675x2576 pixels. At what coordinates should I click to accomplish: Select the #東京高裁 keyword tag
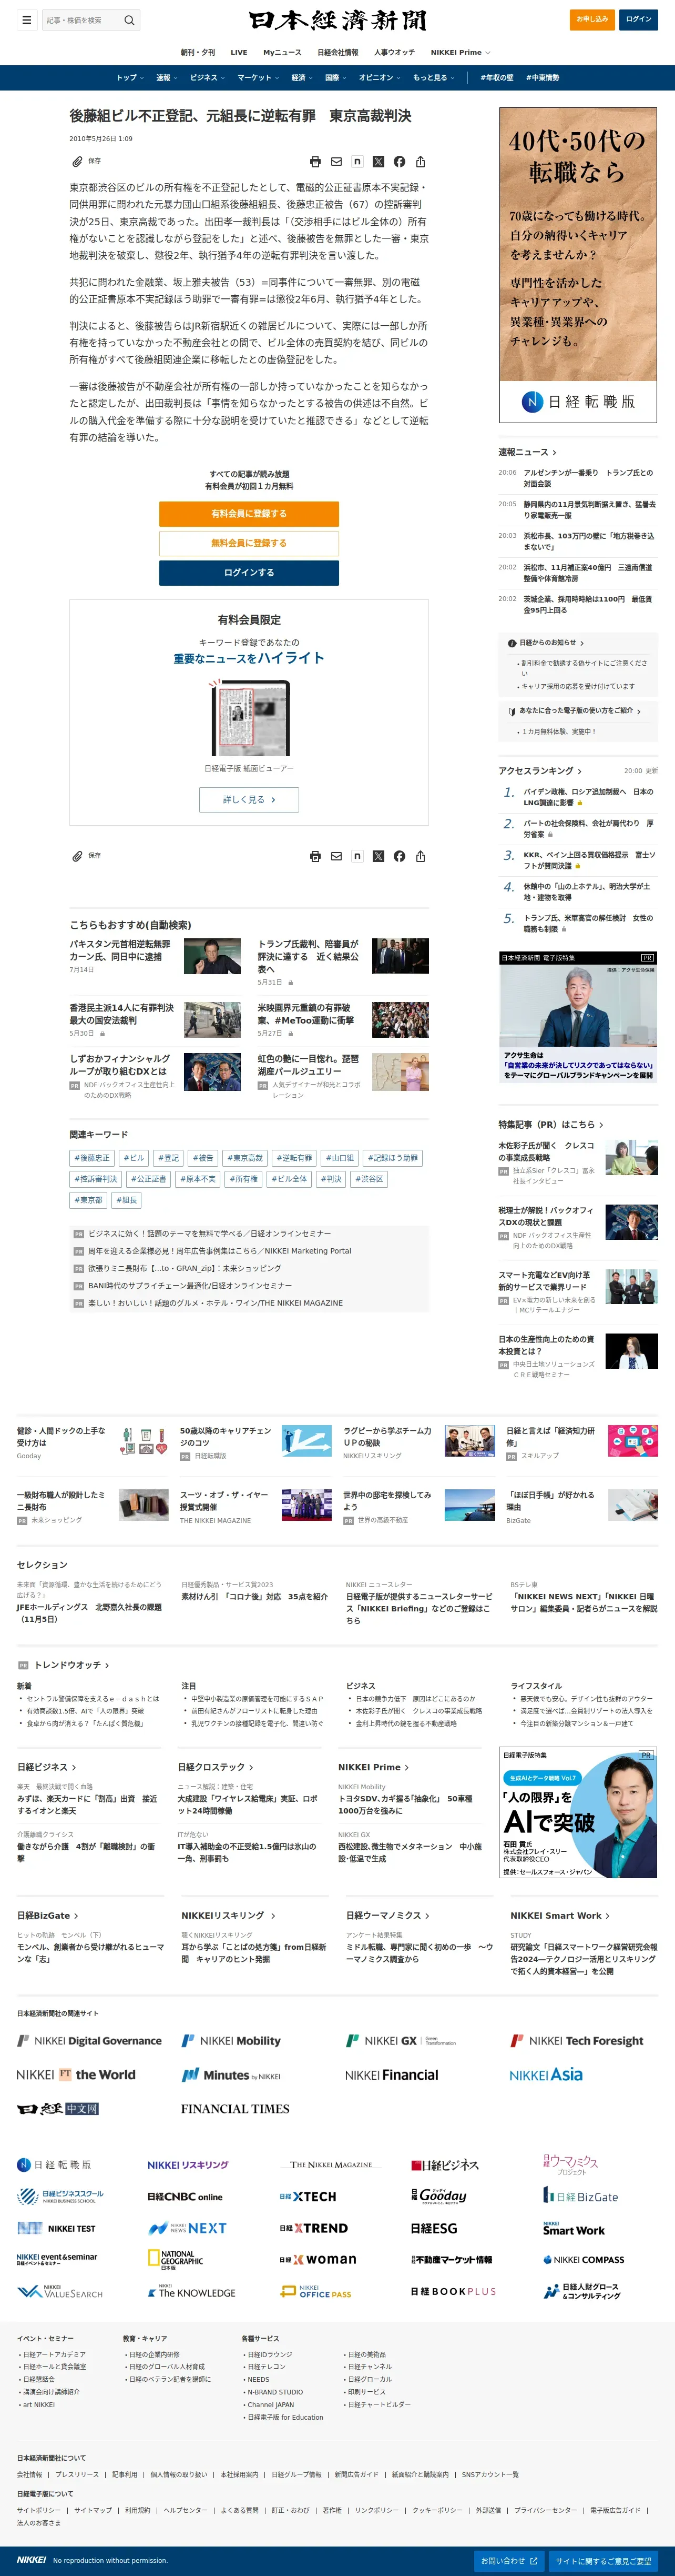[244, 1158]
